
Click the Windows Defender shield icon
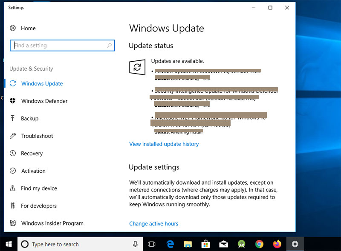click(x=13, y=101)
